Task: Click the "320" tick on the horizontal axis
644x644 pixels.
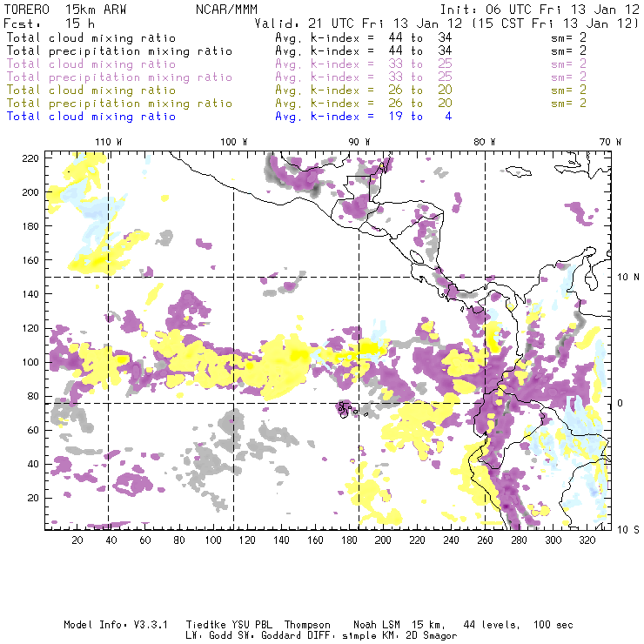Action: coord(587,540)
